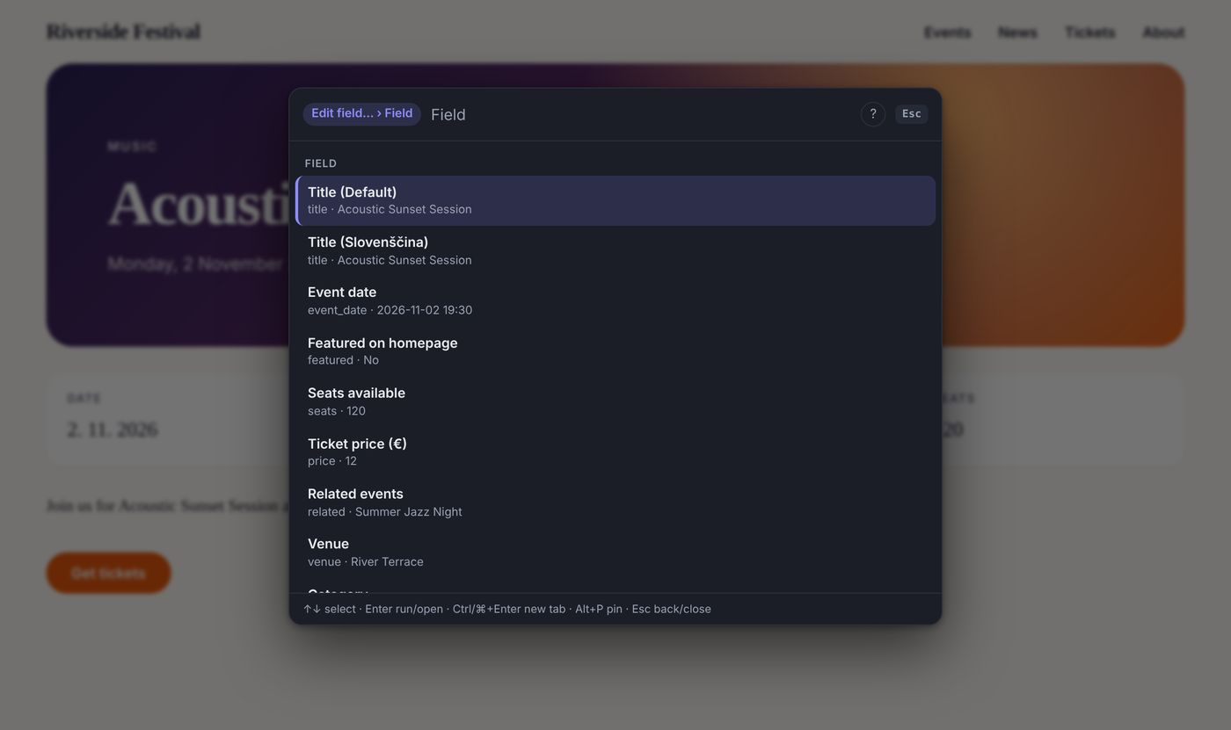1231x730 pixels.
Task: Open Tickets link in site navigation
Action: coord(1089,33)
